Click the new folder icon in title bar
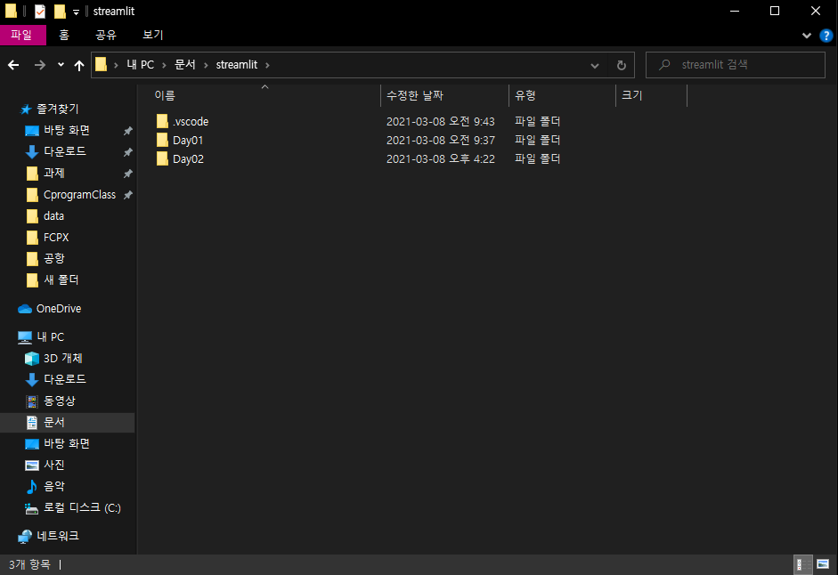The image size is (838, 575). [x=60, y=12]
